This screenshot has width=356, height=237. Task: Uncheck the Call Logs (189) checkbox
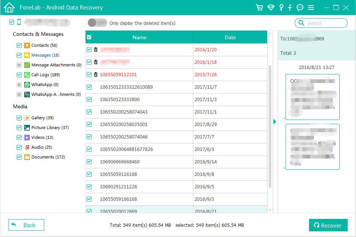(19, 75)
